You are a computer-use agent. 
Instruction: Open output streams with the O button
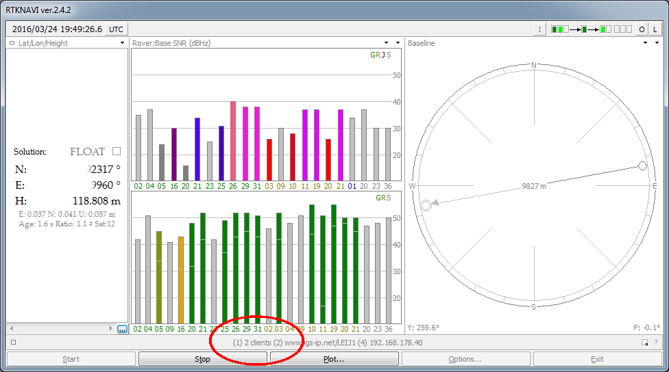click(x=642, y=29)
